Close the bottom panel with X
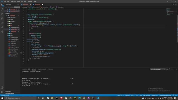178x100 pixels. (176, 69)
